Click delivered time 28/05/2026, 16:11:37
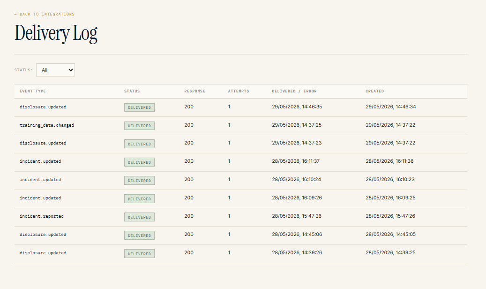 tap(296, 161)
